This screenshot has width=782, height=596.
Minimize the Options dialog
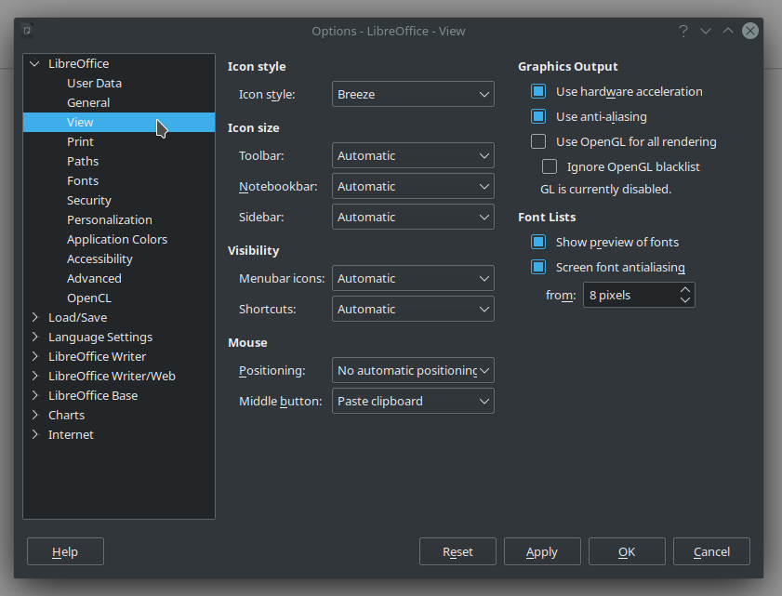coord(706,31)
